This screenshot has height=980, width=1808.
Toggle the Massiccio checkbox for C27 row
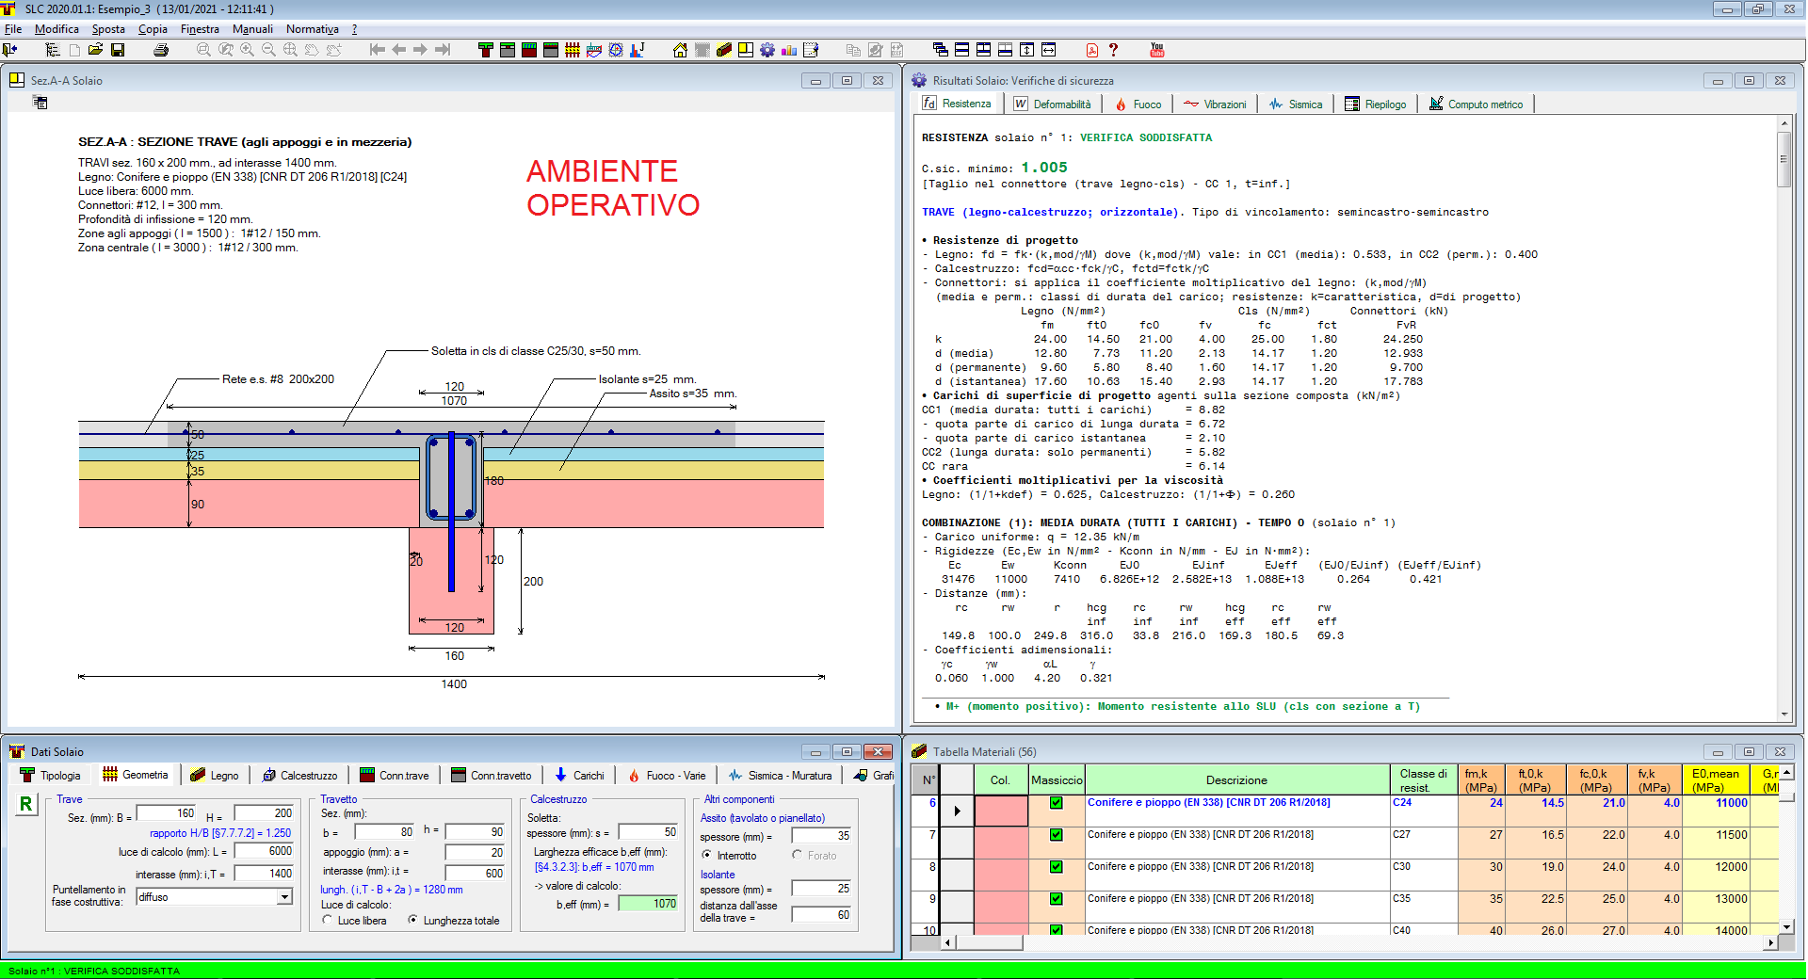click(x=1056, y=835)
